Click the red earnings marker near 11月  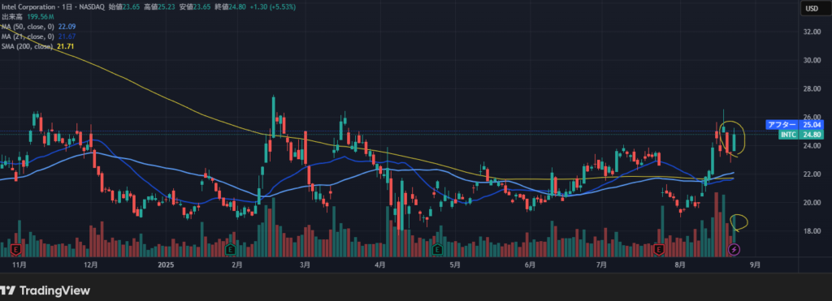[16, 249]
